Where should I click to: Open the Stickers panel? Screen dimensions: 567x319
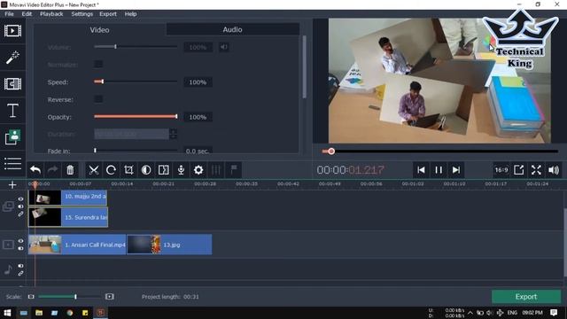[12, 136]
